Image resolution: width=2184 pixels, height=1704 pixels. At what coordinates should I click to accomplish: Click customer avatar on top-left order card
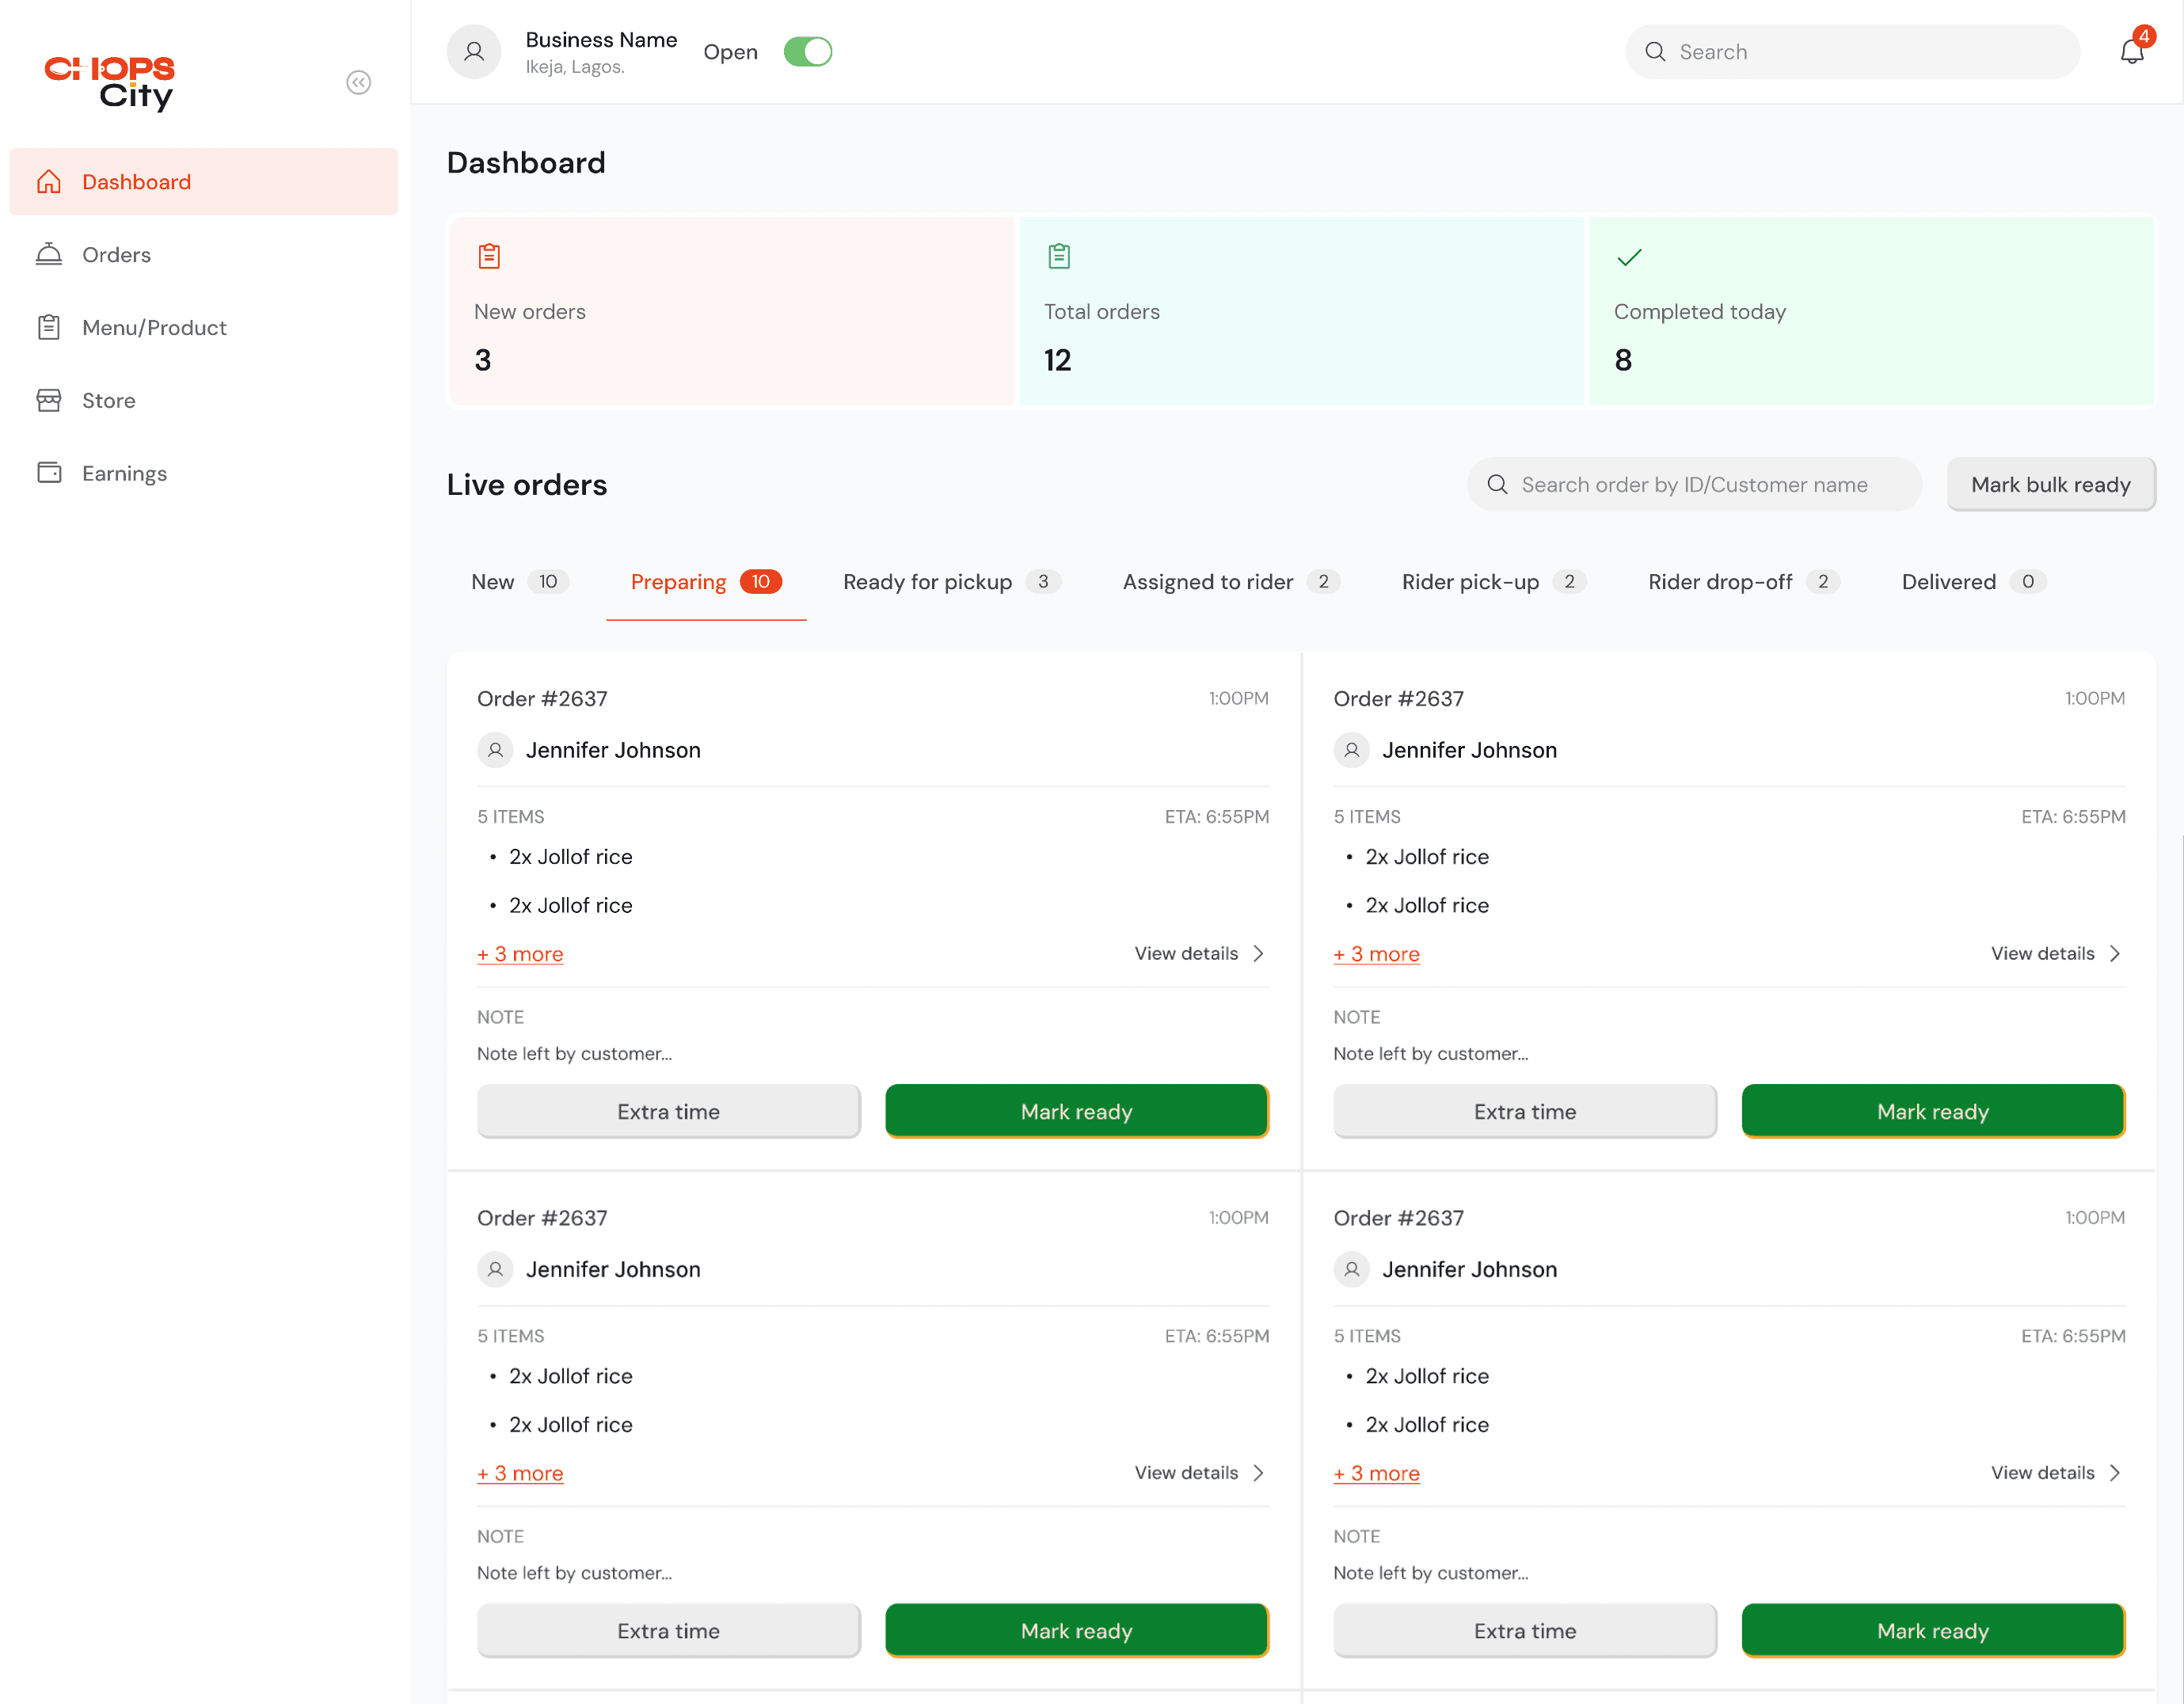pyautogui.click(x=495, y=750)
